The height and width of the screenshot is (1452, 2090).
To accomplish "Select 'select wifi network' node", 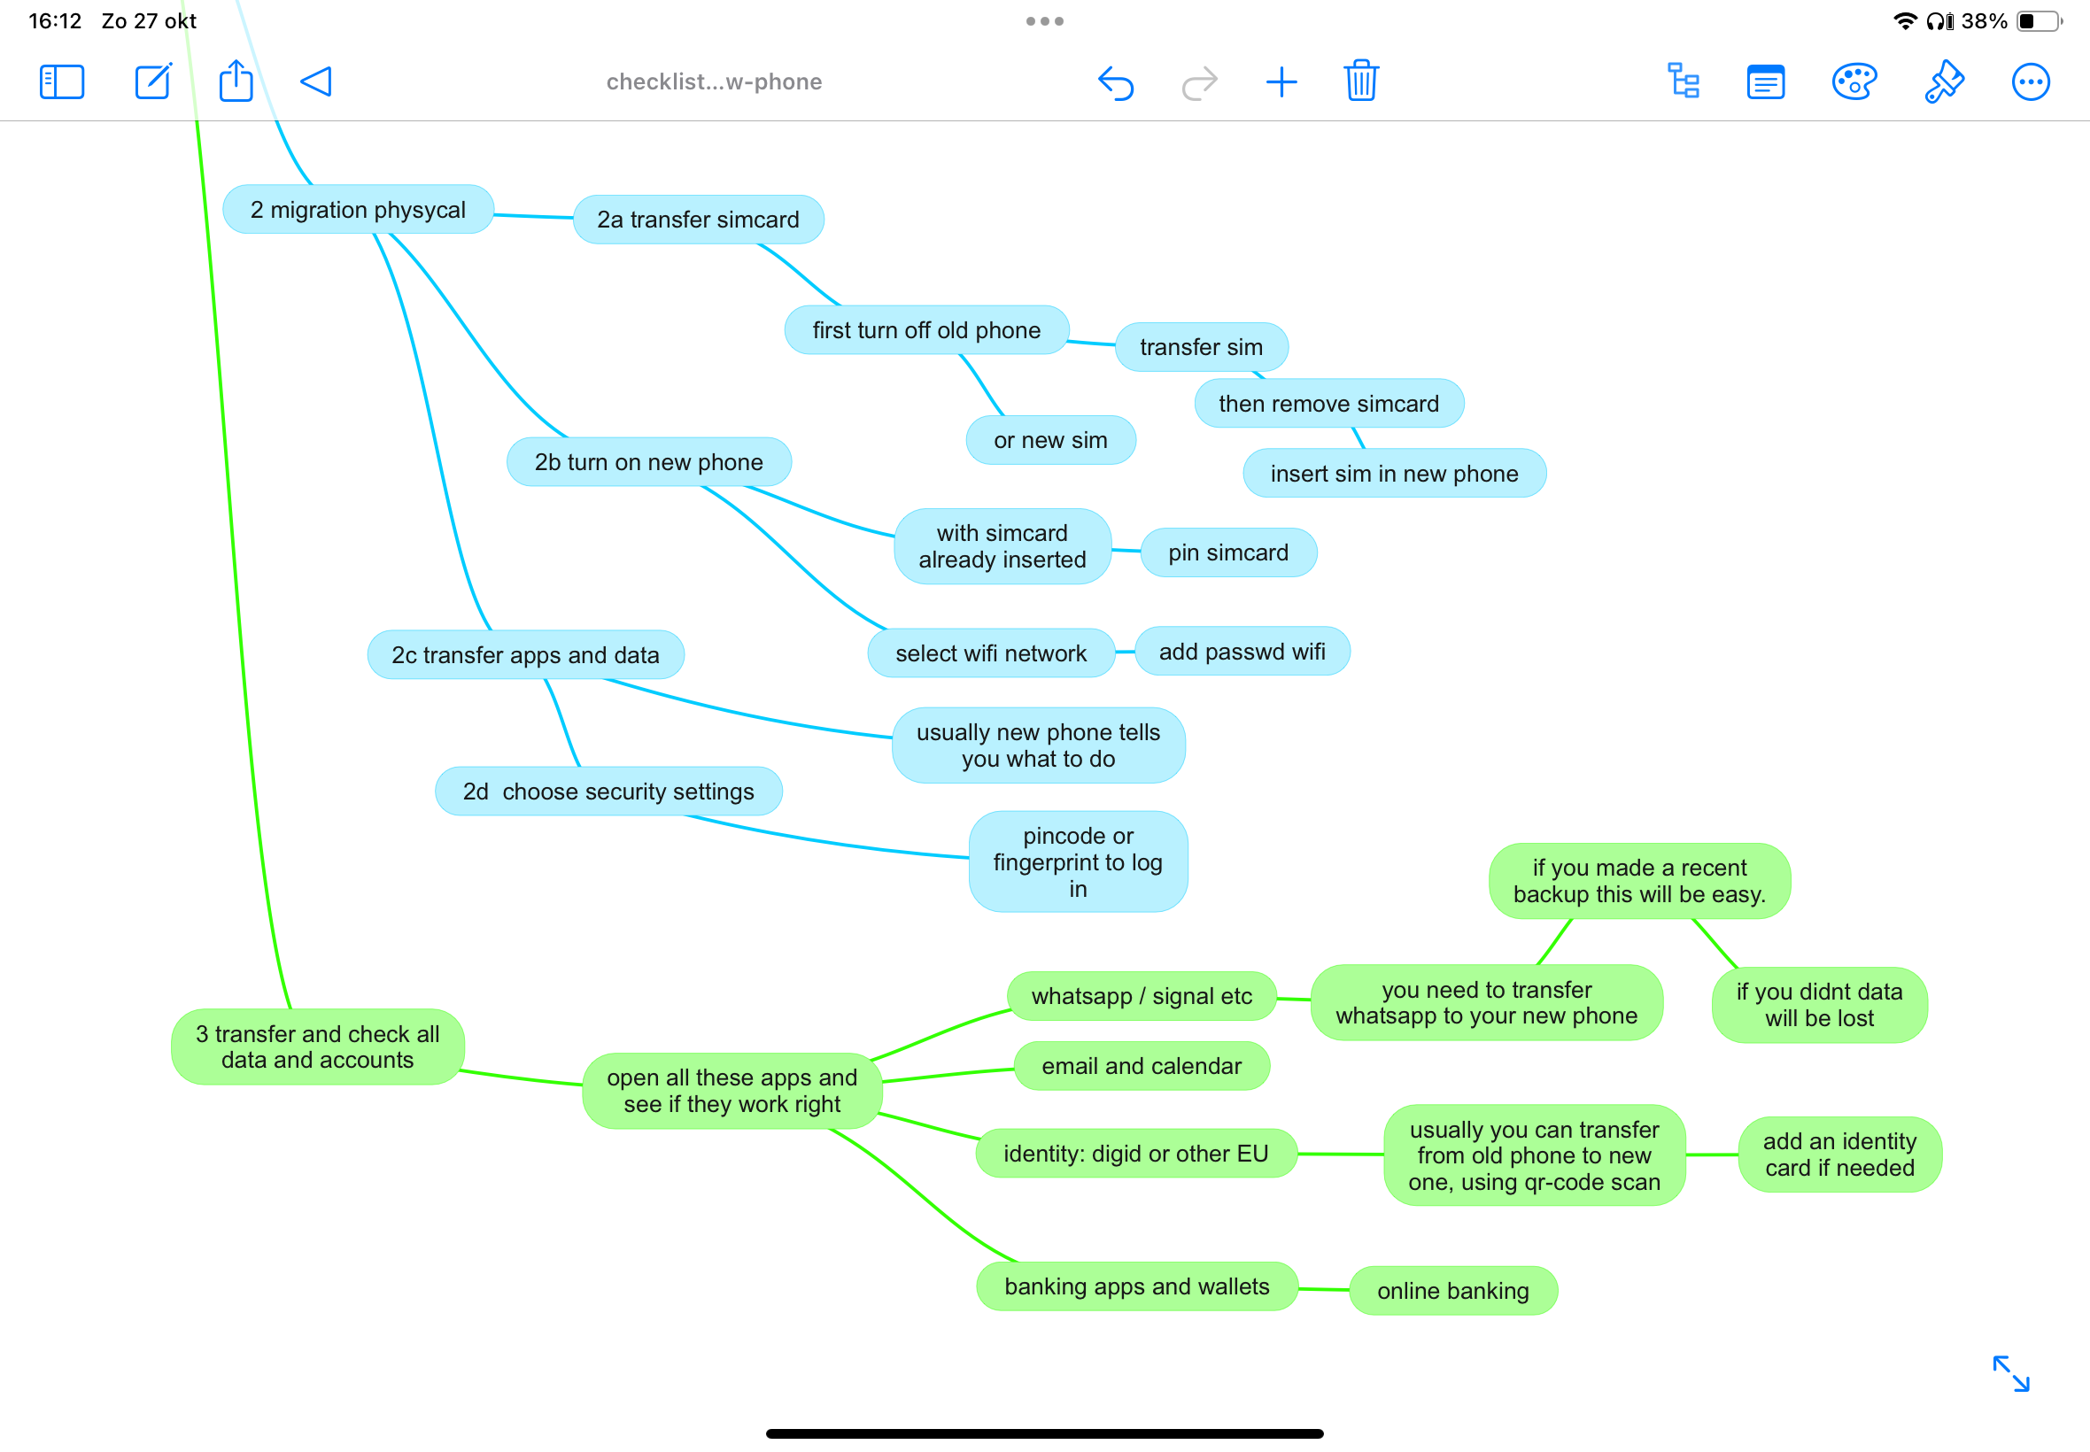I will 991,653.
